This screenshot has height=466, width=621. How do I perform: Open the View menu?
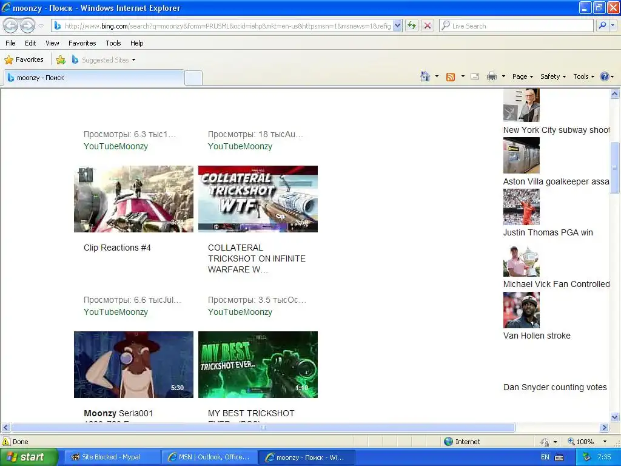52,43
